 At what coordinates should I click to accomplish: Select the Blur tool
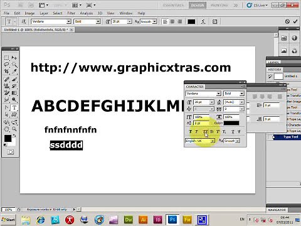point(6,100)
